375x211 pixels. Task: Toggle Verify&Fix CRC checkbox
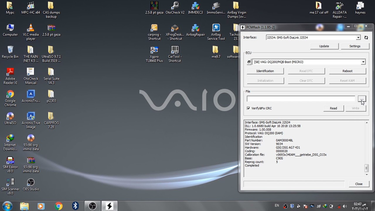248,108
